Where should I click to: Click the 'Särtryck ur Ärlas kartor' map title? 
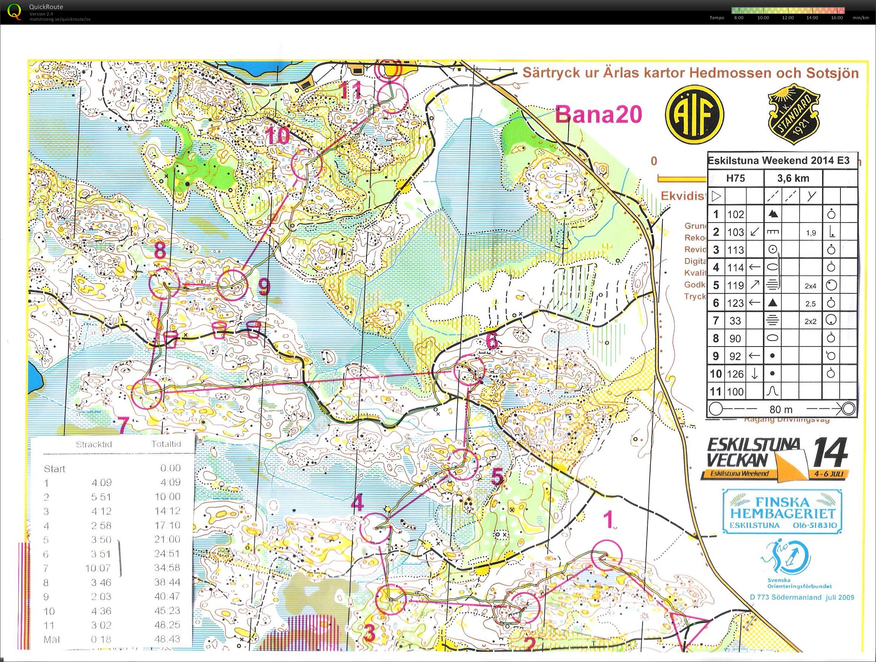691,73
